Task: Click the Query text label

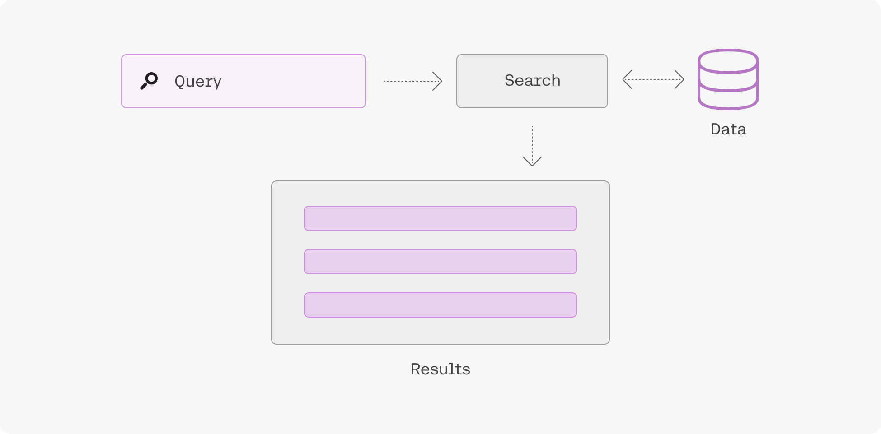Action: click(x=198, y=82)
